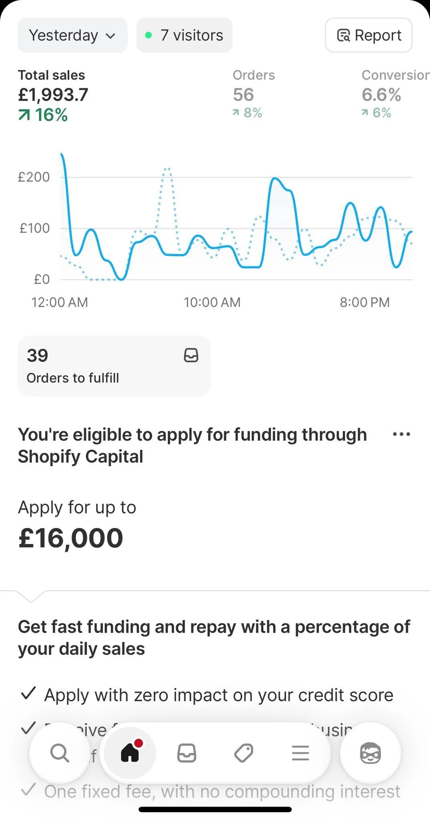
Task: Open the profile avatar icon
Action: 370,753
